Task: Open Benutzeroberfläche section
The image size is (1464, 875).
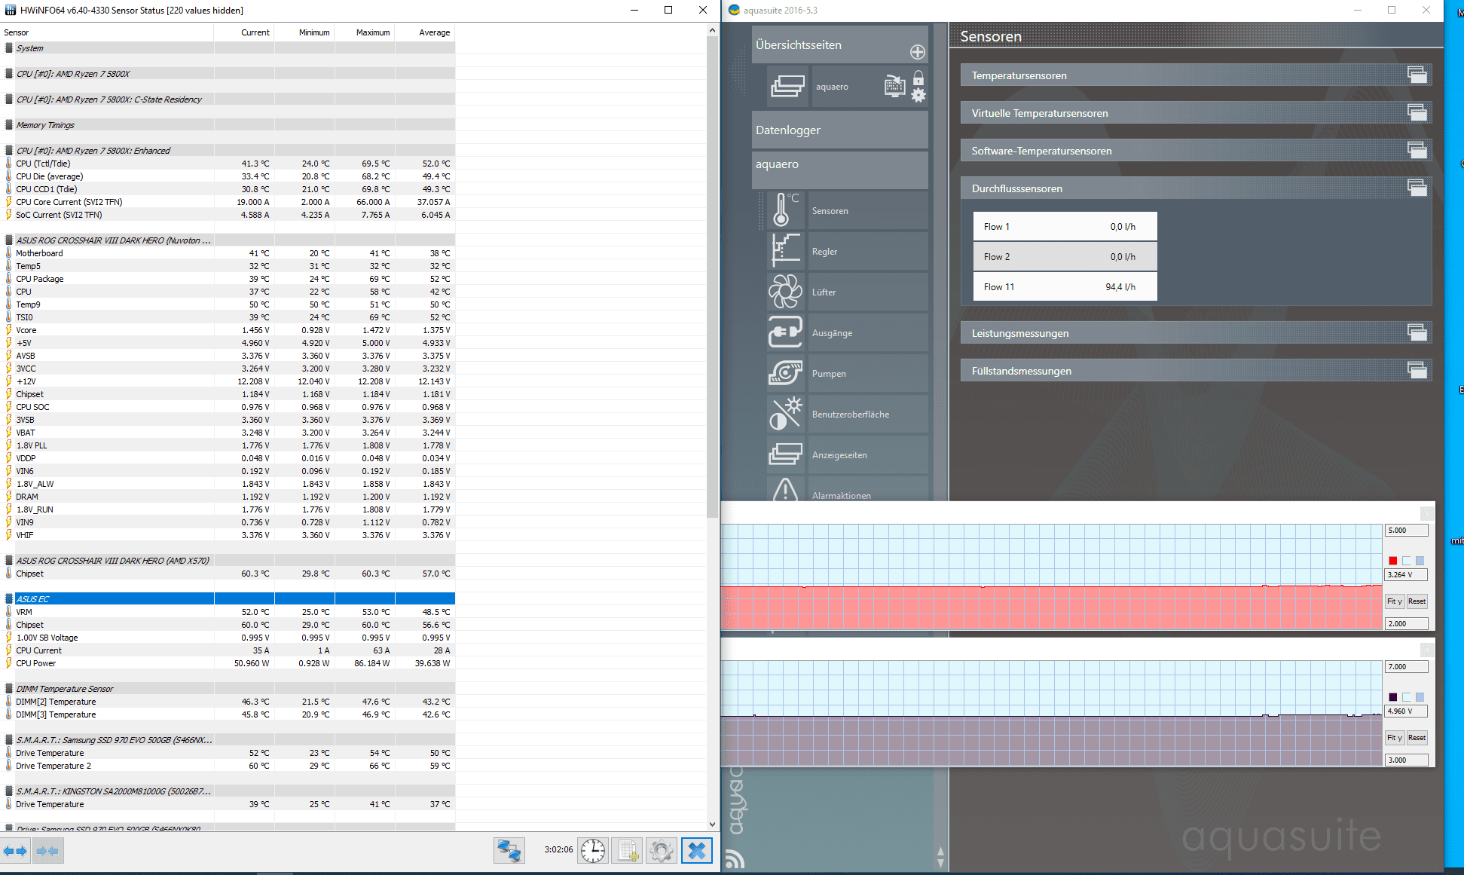Action: pyautogui.click(x=848, y=414)
